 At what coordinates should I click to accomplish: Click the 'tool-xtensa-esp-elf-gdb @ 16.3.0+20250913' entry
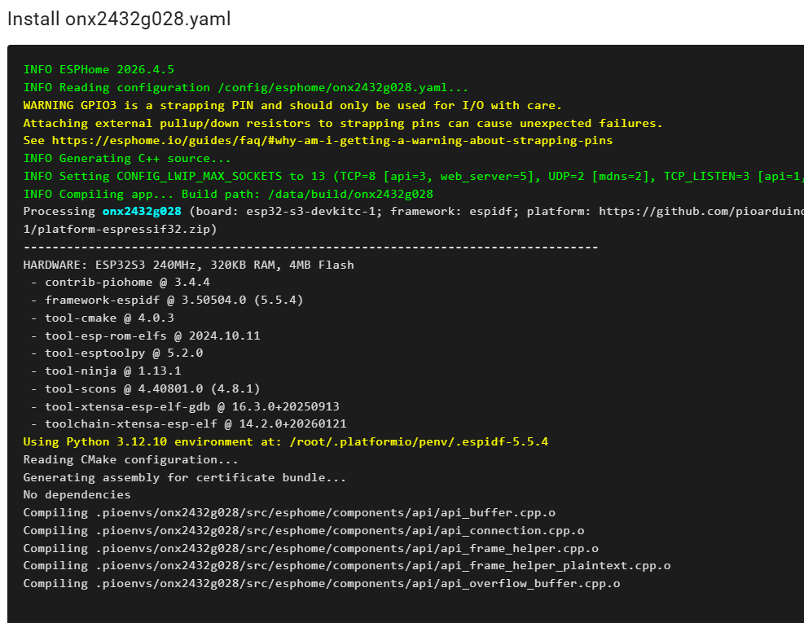click(191, 406)
